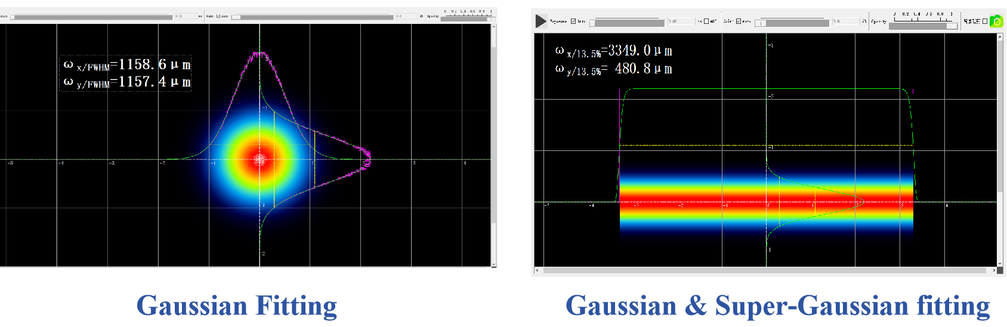The image size is (1007, 327).
Task: Toggle the Exposure Auto checkbox in the right panel
Action: tap(573, 21)
